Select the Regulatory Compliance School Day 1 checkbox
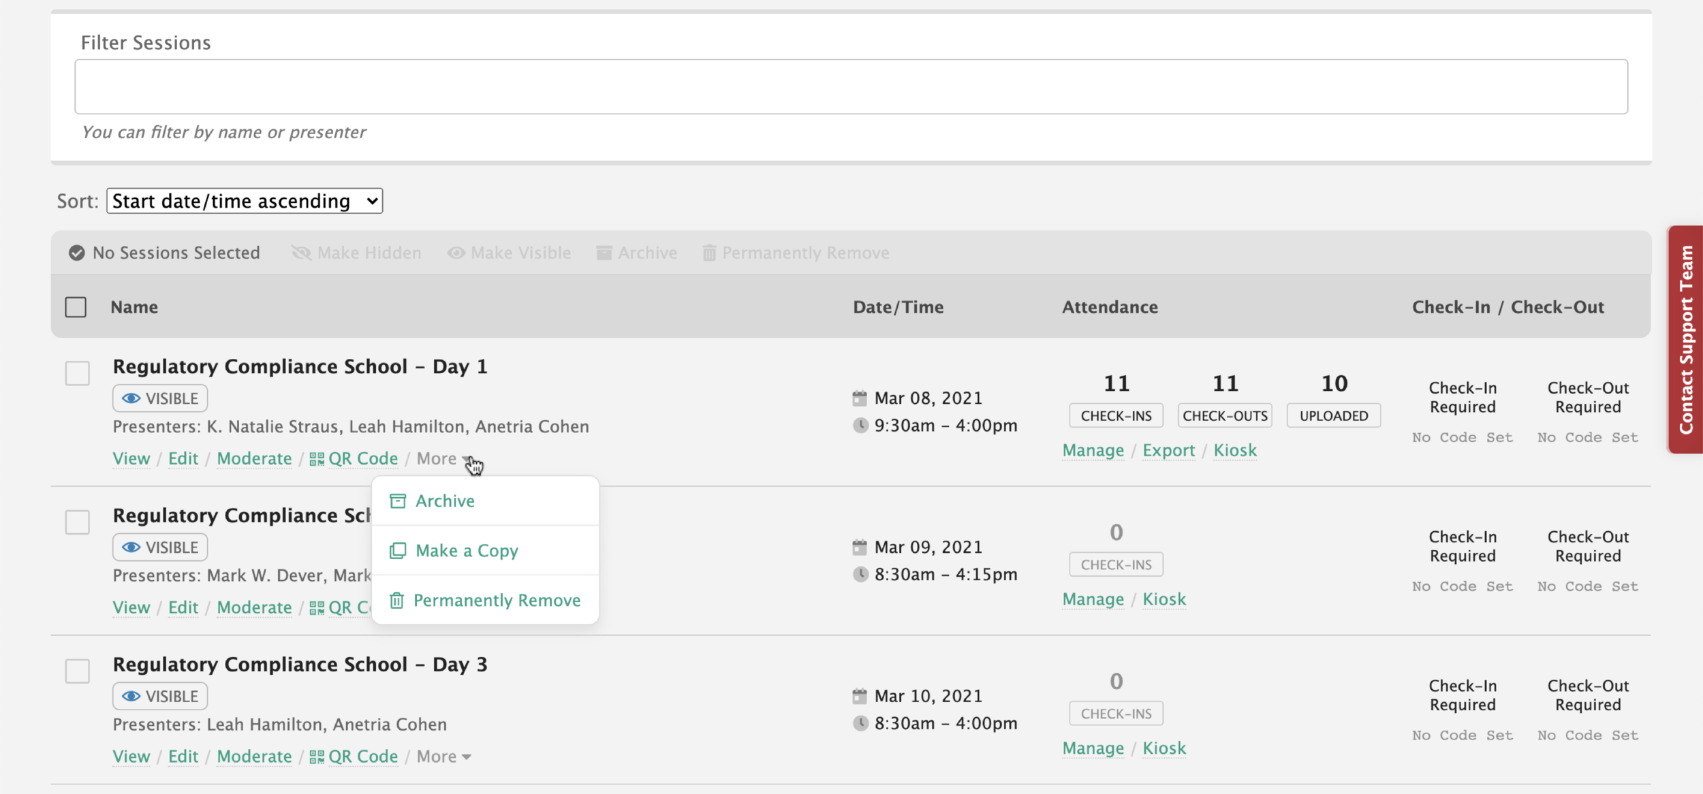The image size is (1703, 794). point(77,373)
